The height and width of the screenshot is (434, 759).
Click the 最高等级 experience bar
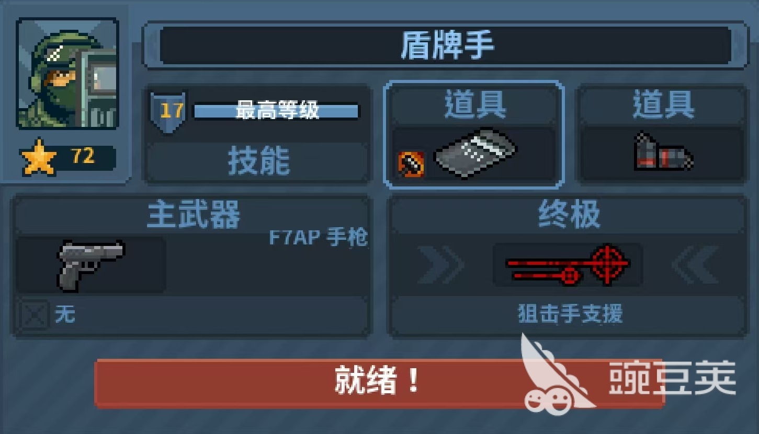277,111
